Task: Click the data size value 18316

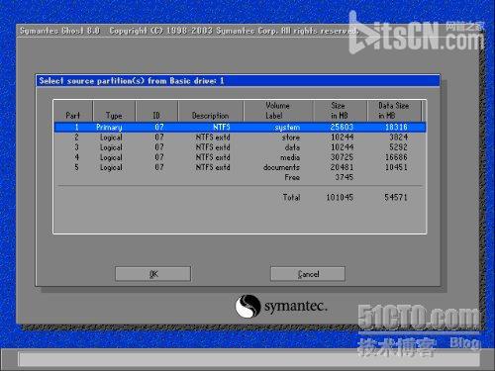Action: click(396, 128)
